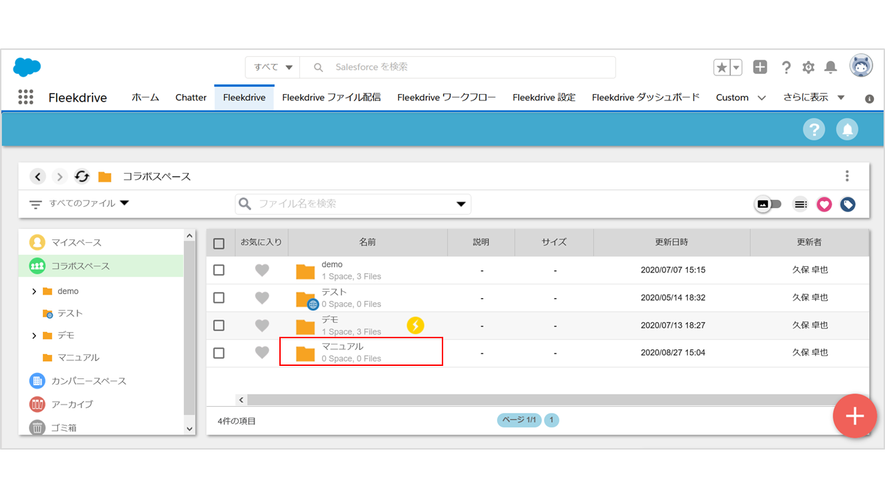Switch to the Chatter tab

tap(191, 98)
